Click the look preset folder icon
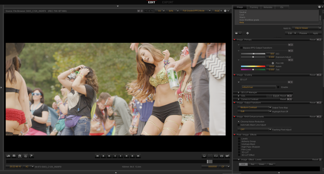 [x=236, y=33]
